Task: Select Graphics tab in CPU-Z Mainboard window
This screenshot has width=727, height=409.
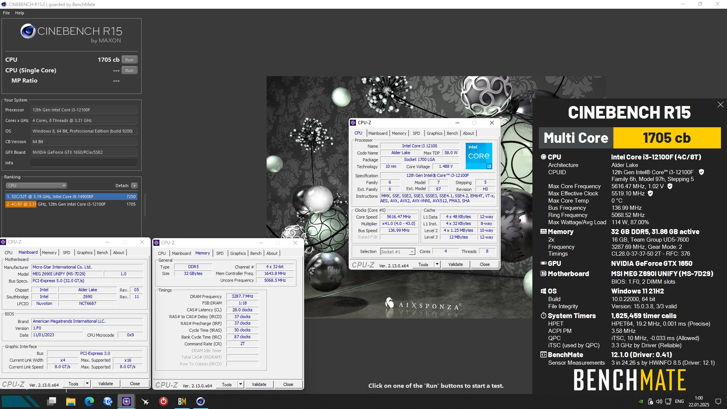Action: [x=84, y=253]
